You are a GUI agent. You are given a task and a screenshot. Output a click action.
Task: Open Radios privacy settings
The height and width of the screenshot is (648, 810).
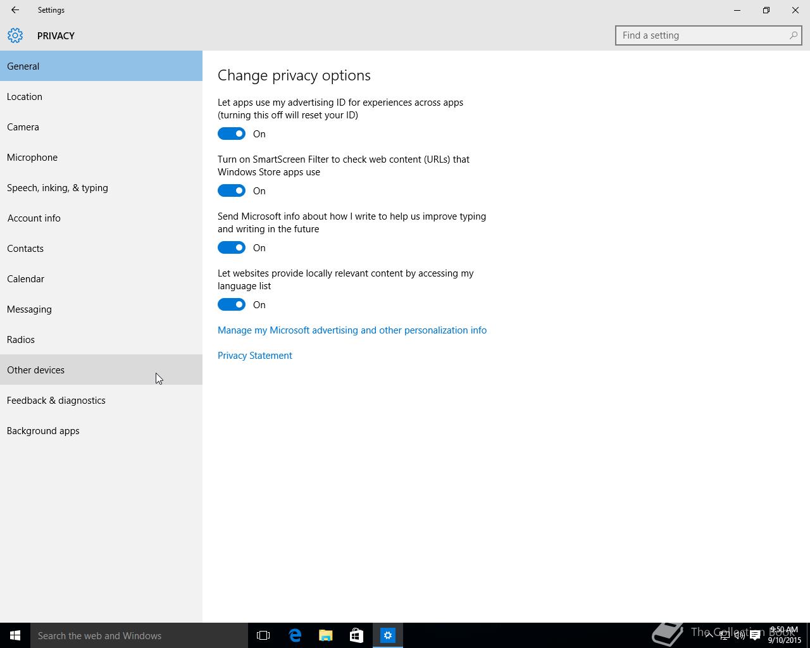pyautogui.click(x=101, y=339)
